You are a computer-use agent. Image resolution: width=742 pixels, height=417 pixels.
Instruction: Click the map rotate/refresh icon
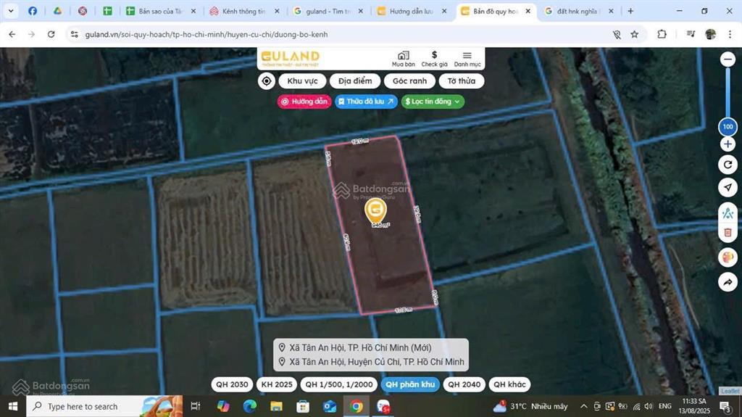coord(728,165)
